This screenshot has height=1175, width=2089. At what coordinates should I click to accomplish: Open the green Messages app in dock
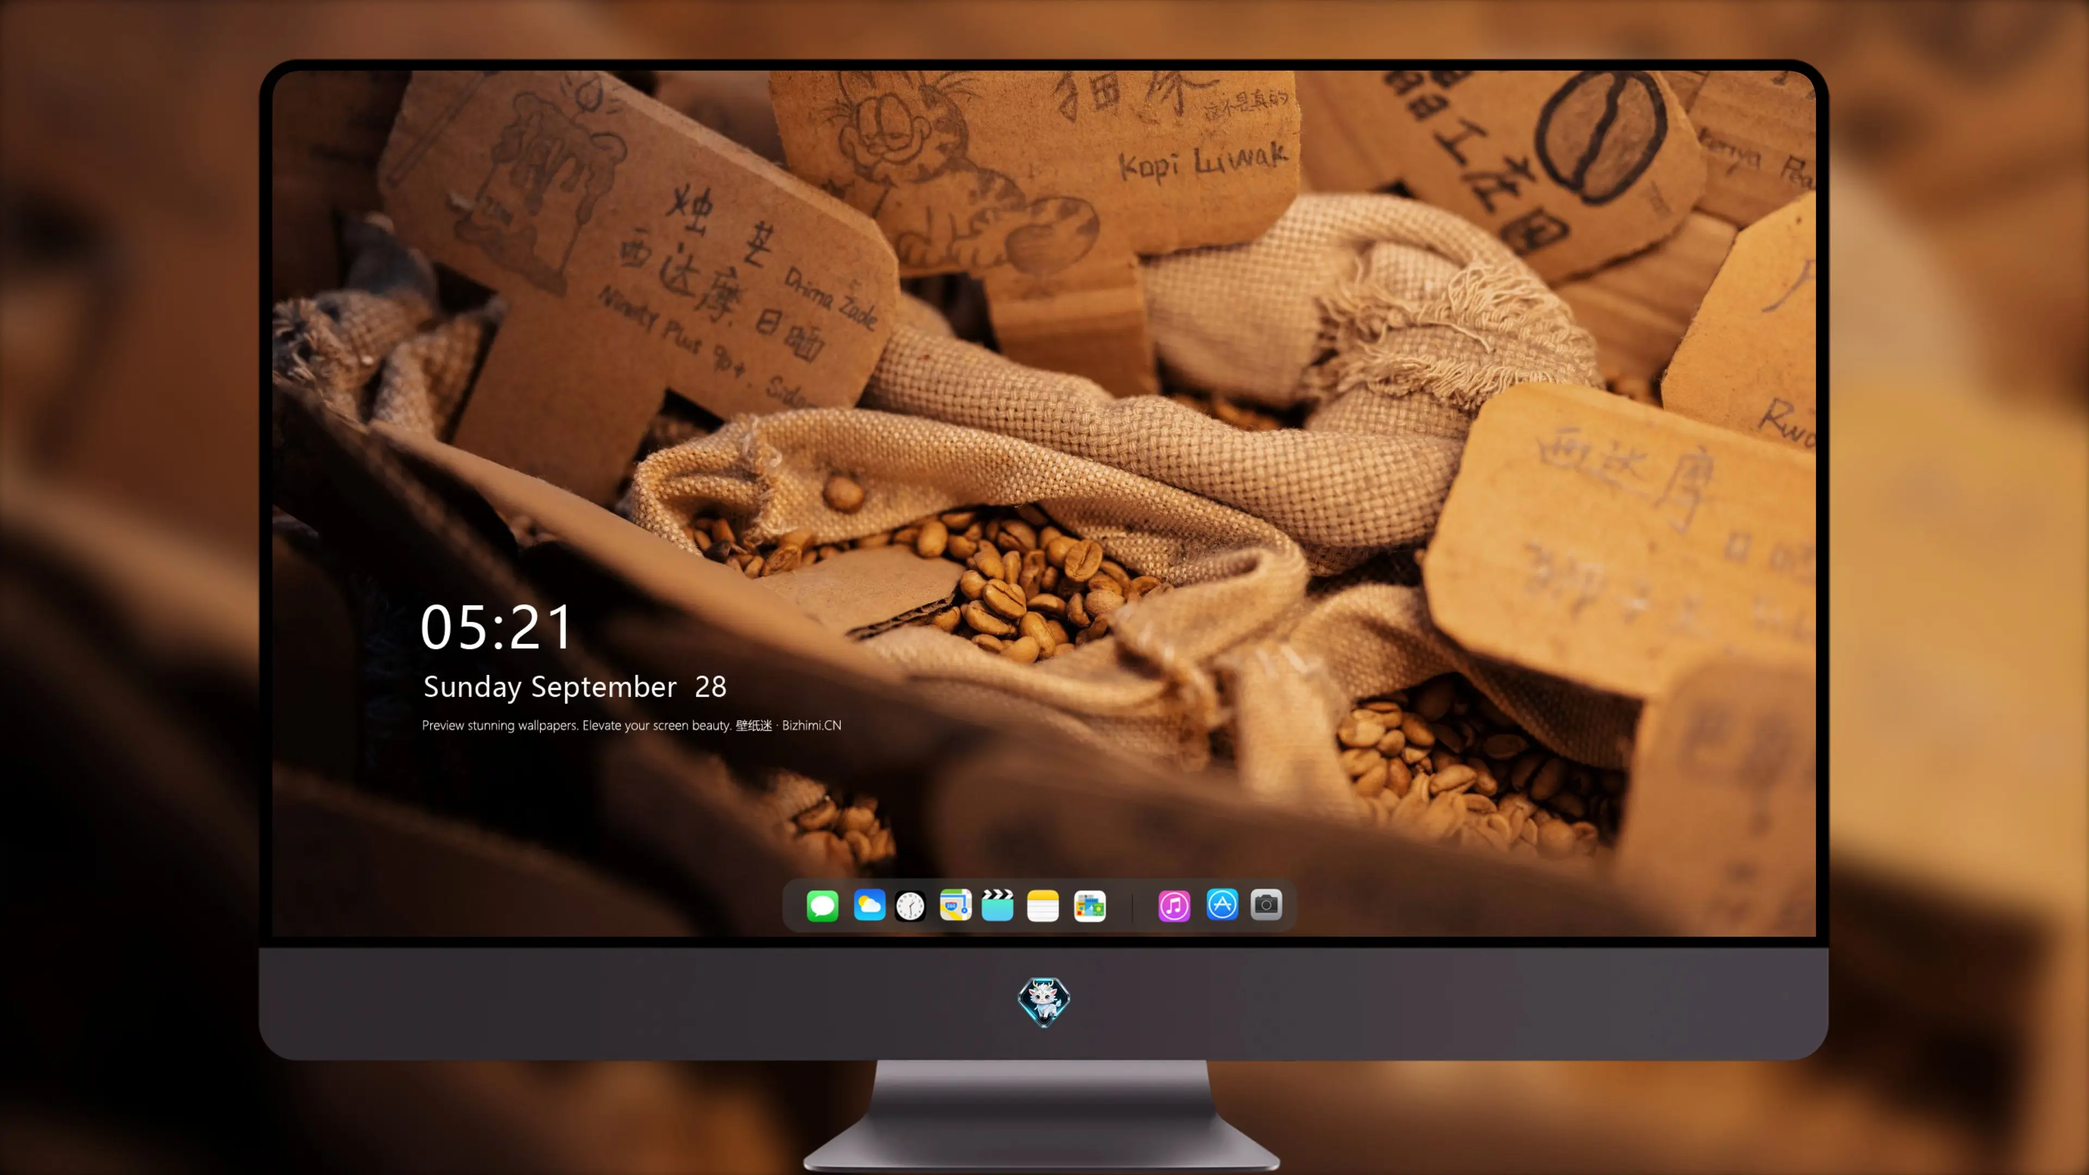(823, 906)
